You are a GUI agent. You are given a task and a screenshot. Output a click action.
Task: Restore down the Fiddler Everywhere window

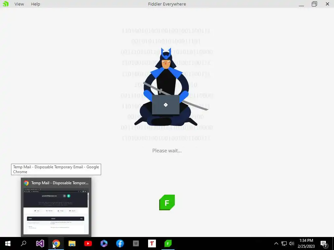click(314, 4)
